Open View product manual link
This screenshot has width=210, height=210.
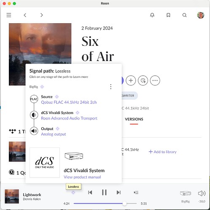pyautogui.click(x=82, y=177)
